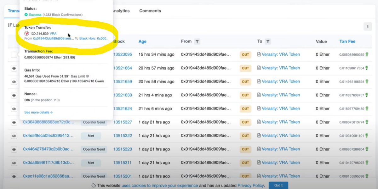The height and width of the screenshot is (189, 378).
Task: Open See more details link
Action: click(x=38, y=112)
